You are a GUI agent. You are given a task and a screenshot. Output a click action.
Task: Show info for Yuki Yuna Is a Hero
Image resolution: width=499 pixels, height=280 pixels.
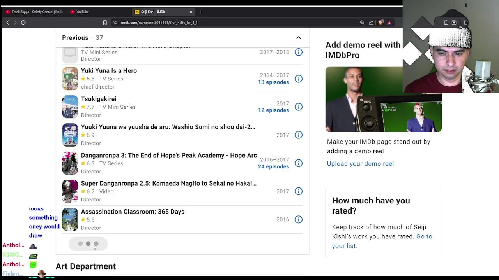[299, 79]
